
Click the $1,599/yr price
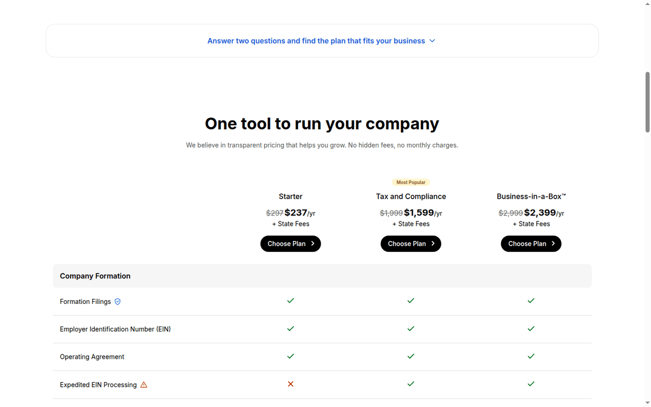pos(423,213)
